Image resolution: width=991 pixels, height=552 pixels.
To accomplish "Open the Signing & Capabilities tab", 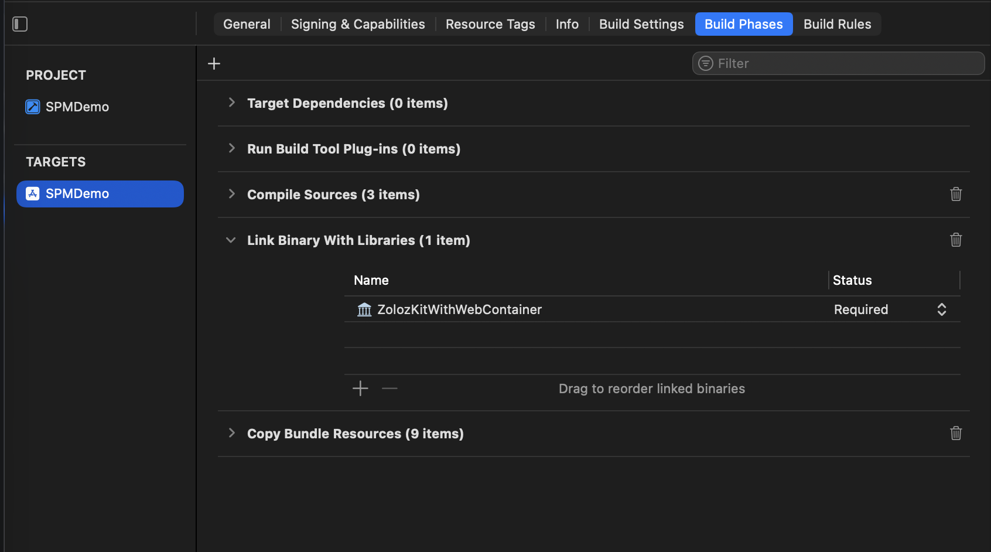I will click(358, 24).
